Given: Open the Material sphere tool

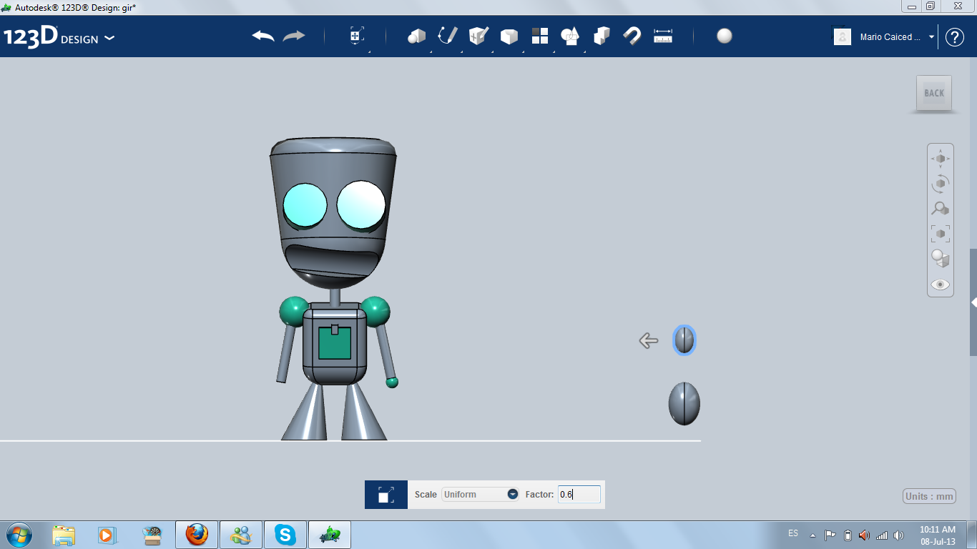Looking at the screenshot, I should point(725,36).
